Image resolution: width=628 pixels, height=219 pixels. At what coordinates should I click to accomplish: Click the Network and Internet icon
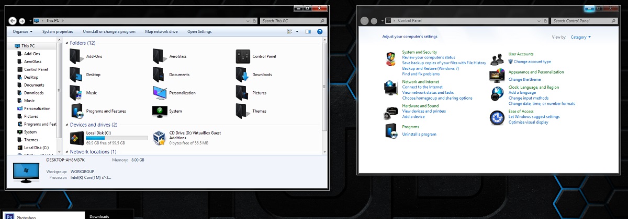pos(390,88)
